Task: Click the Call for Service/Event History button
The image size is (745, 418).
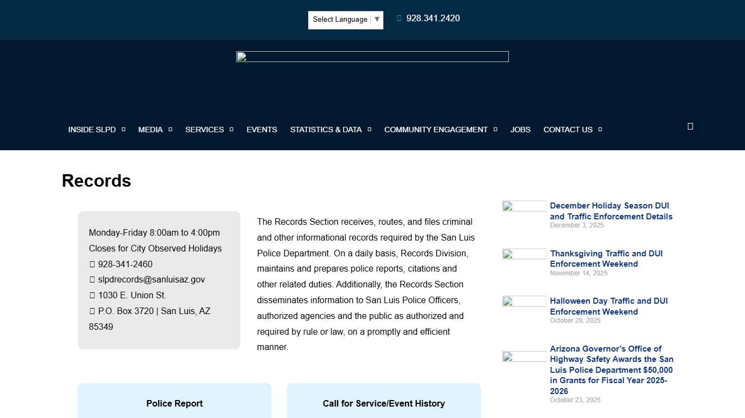Action: pos(383,403)
